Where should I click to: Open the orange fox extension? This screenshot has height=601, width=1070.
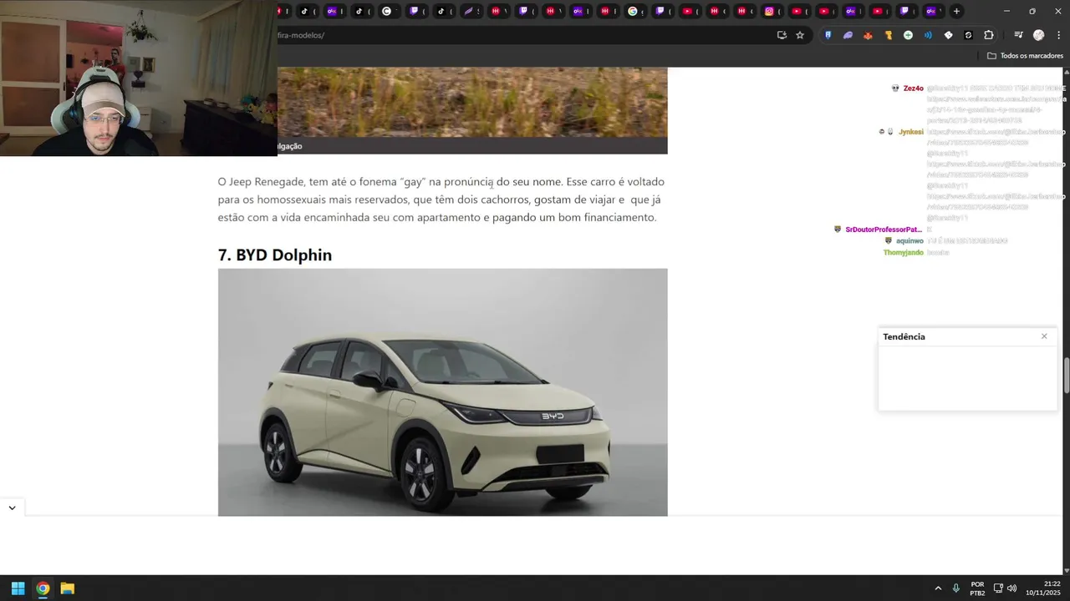(868, 35)
